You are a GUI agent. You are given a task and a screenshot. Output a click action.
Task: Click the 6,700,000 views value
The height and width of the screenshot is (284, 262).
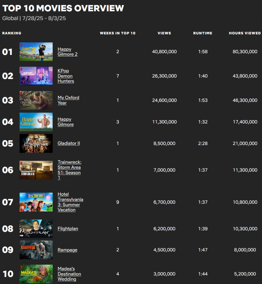pyautogui.click(x=164, y=202)
